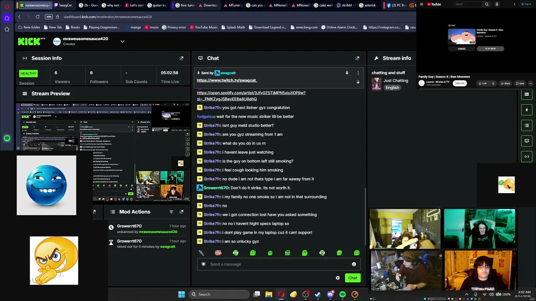Image resolution: width=536 pixels, height=301 pixels.
Task: Open Mod Actions filter options
Action: pos(171,212)
